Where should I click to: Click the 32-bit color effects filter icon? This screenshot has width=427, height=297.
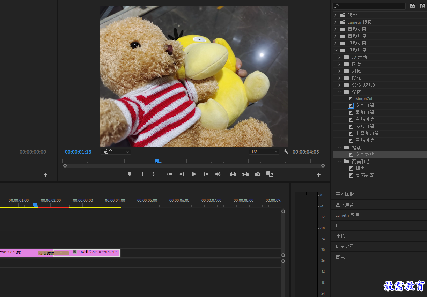pos(422,6)
